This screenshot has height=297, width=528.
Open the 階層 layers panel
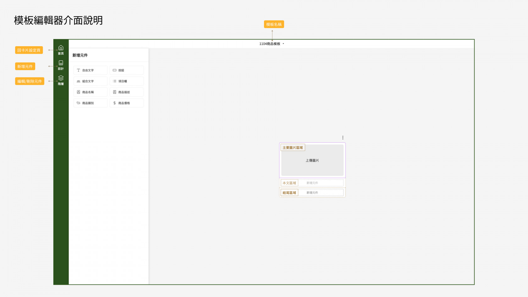(x=61, y=80)
